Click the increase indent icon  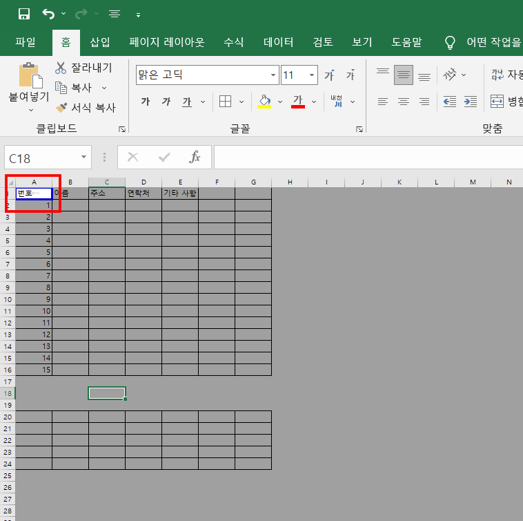pyautogui.click(x=471, y=102)
